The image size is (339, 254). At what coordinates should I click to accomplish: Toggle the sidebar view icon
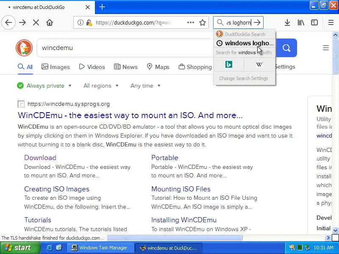click(x=314, y=22)
